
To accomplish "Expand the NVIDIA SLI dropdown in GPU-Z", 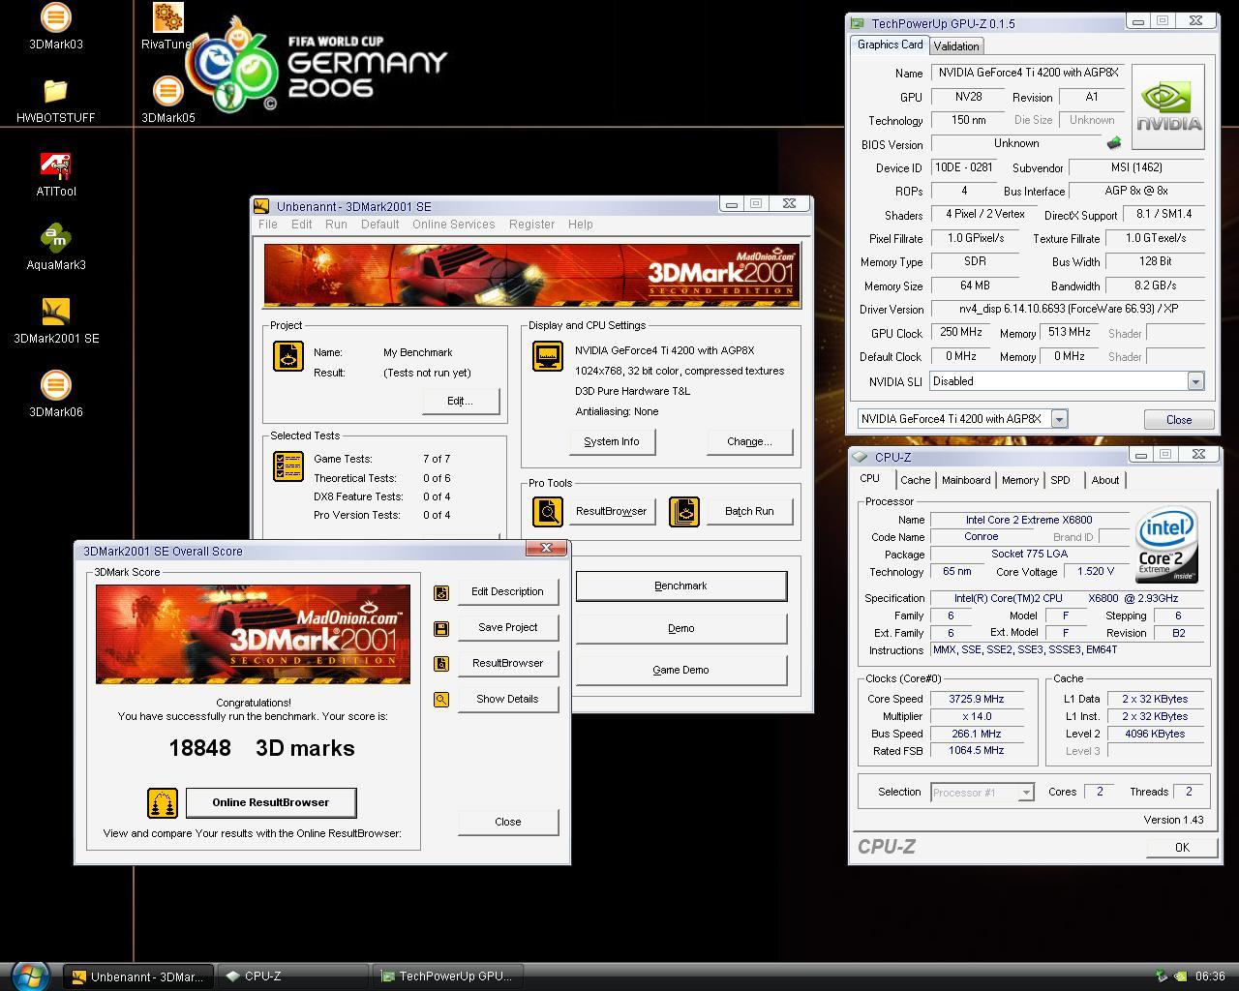I will pyautogui.click(x=1195, y=381).
